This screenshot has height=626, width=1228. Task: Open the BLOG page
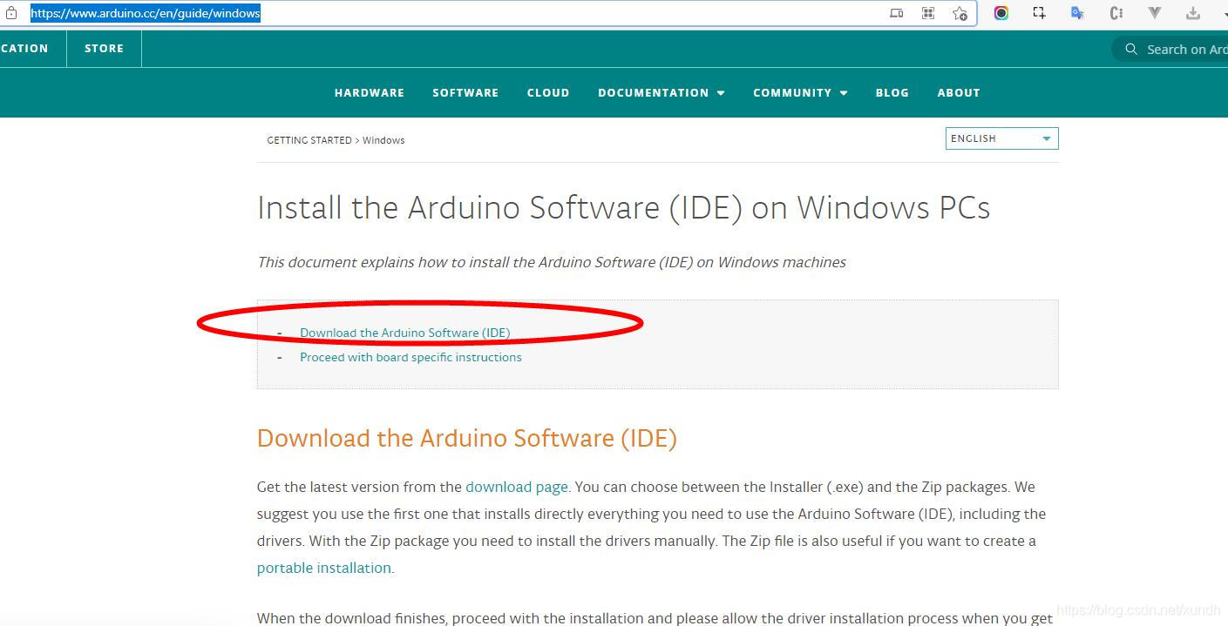(892, 92)
